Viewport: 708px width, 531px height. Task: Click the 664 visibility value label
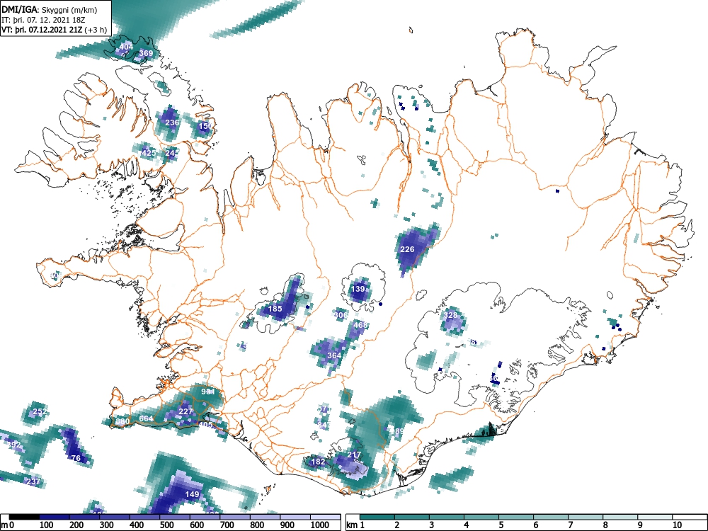coord(146,418)
